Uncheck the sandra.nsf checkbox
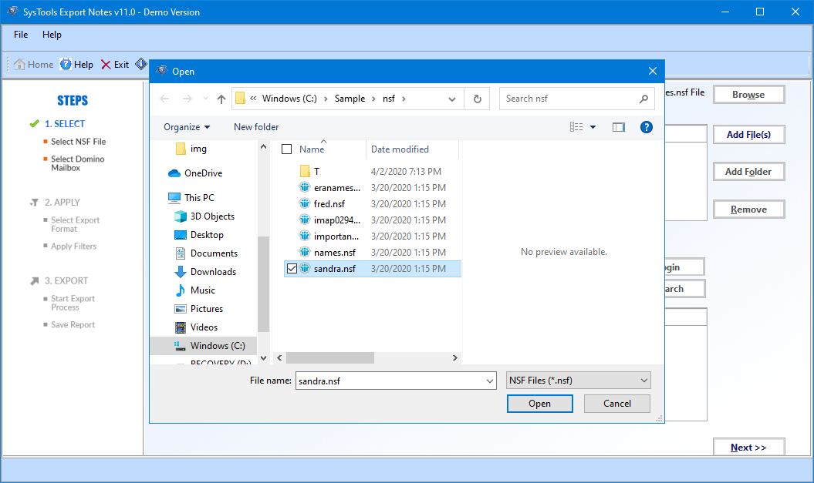Viewport: 814px width, 483px height. point(292,268)
